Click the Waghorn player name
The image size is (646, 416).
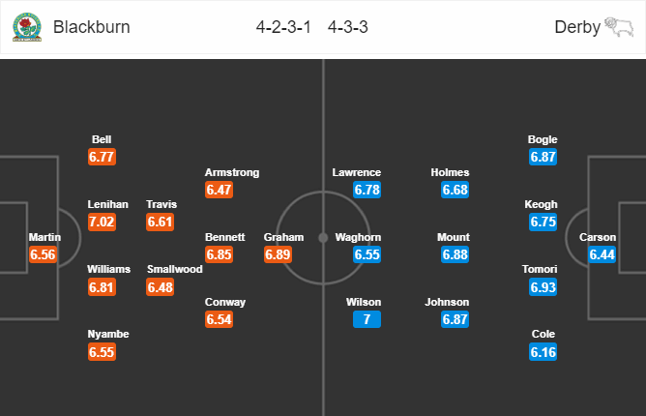point(358,237)
